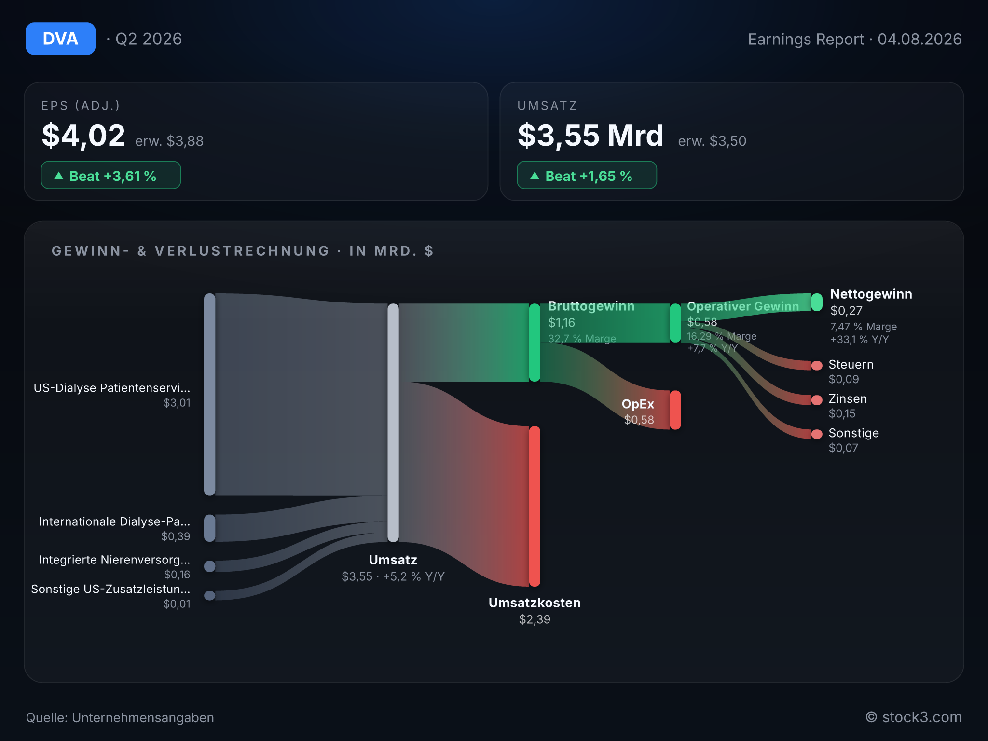Click the red node dot beside $0,07

tap(817, 434)
